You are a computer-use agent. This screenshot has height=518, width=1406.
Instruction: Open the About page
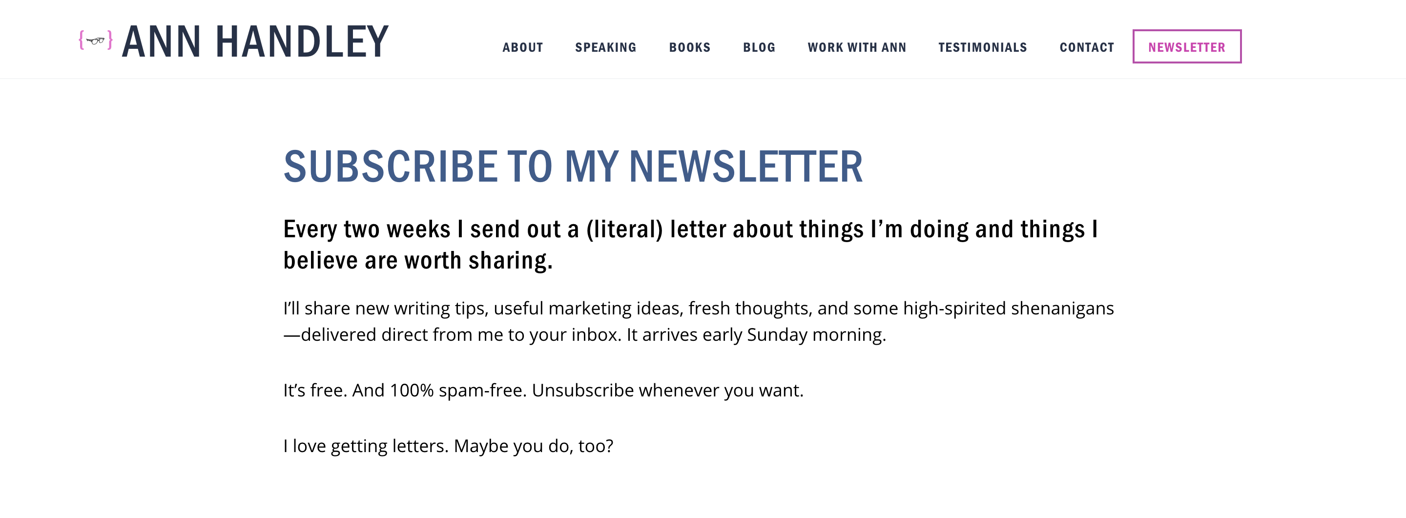tap(522, 47)
